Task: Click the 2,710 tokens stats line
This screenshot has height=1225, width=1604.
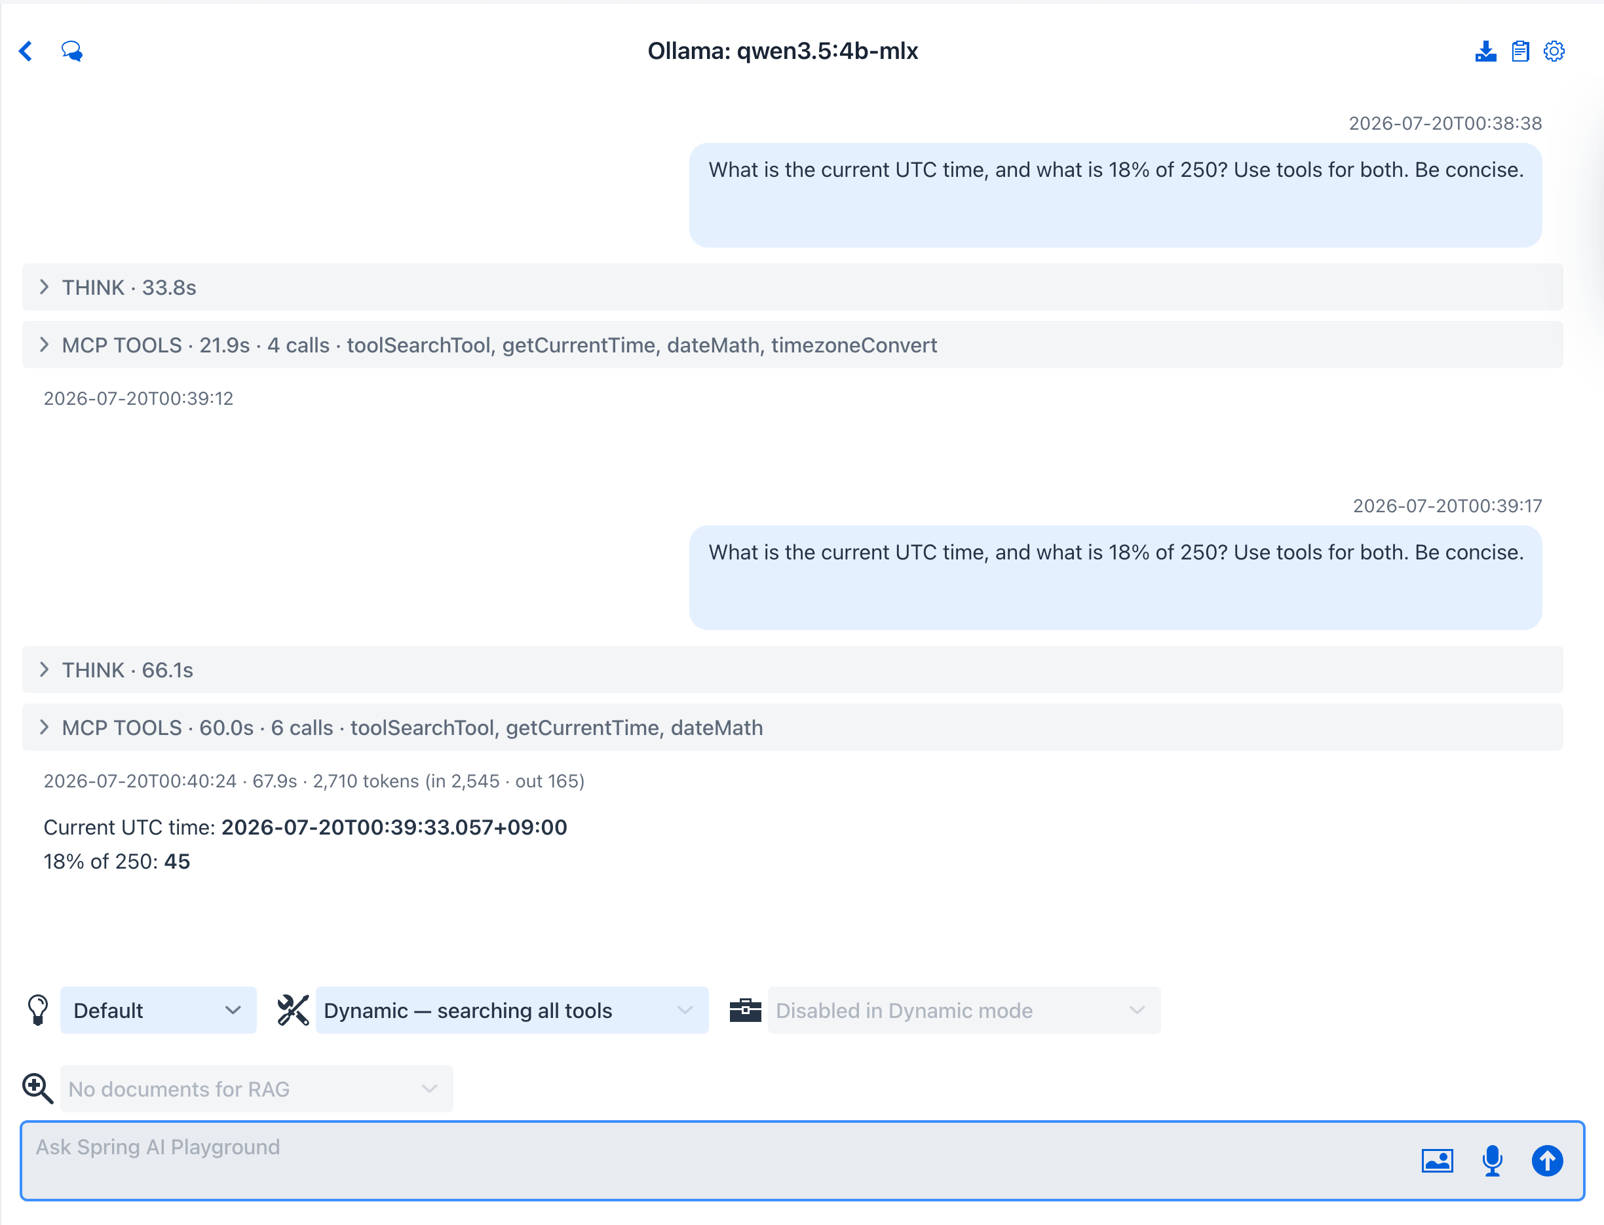Action: [314, 781]
